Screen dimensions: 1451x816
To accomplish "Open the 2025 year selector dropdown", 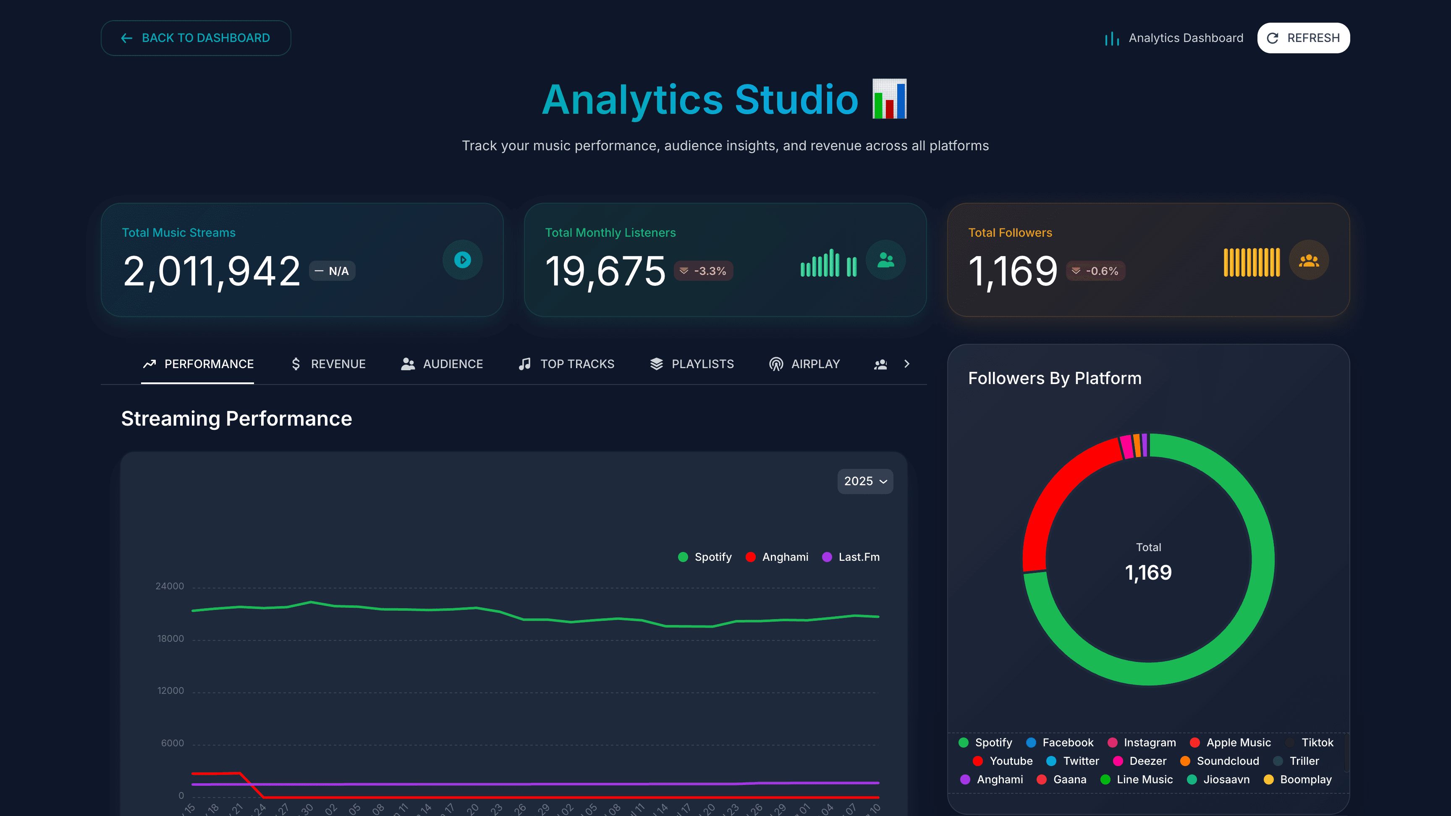I will (x=865, y=481).
